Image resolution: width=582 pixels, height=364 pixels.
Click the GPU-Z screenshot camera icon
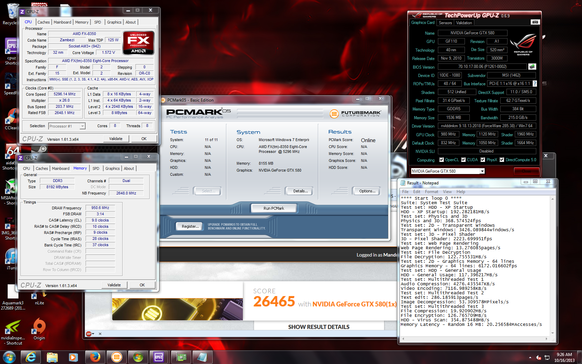tap(535, 22)
